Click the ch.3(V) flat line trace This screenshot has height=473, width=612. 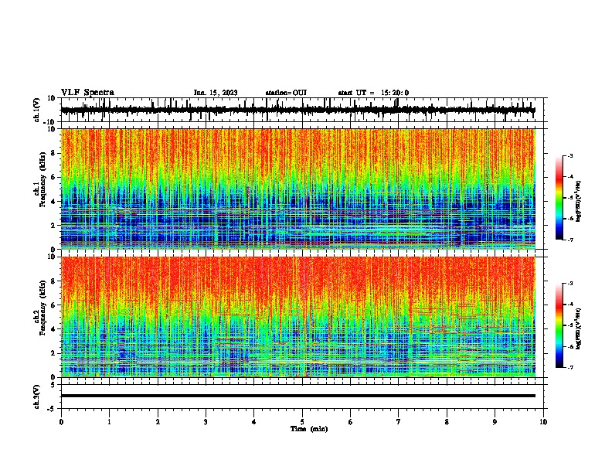(298, 396)
